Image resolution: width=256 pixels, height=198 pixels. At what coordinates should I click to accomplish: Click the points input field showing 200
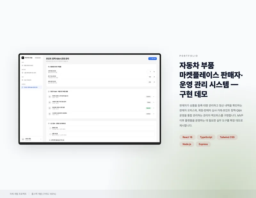tap(149, 82)
